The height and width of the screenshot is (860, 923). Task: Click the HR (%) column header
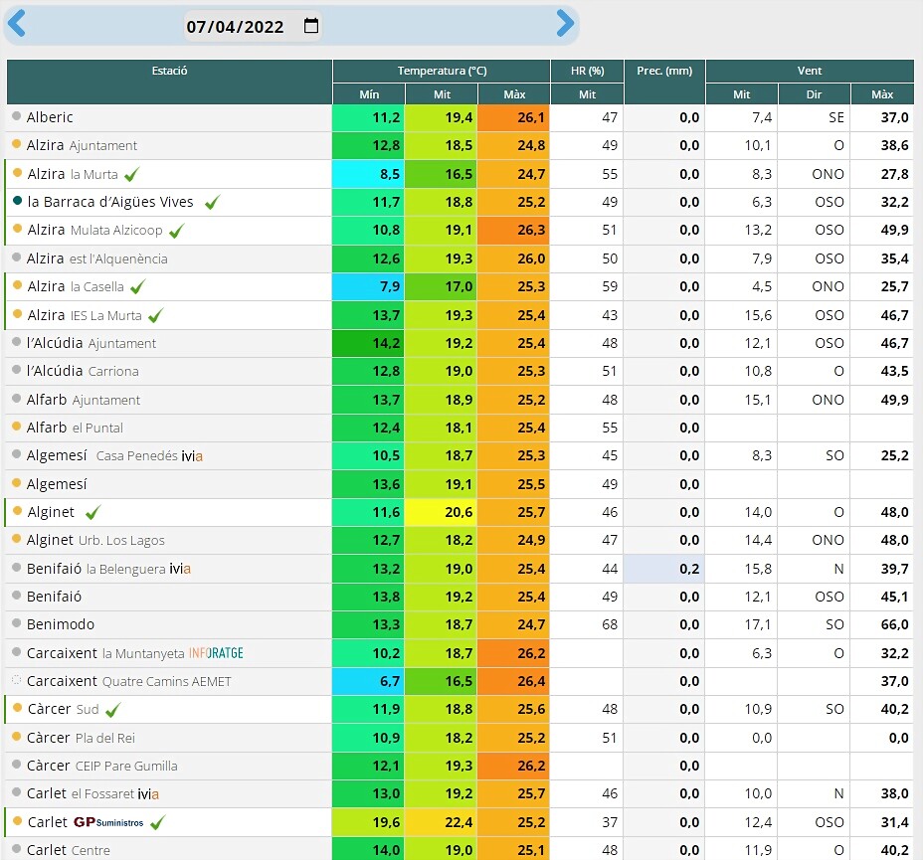pos(587,72)
